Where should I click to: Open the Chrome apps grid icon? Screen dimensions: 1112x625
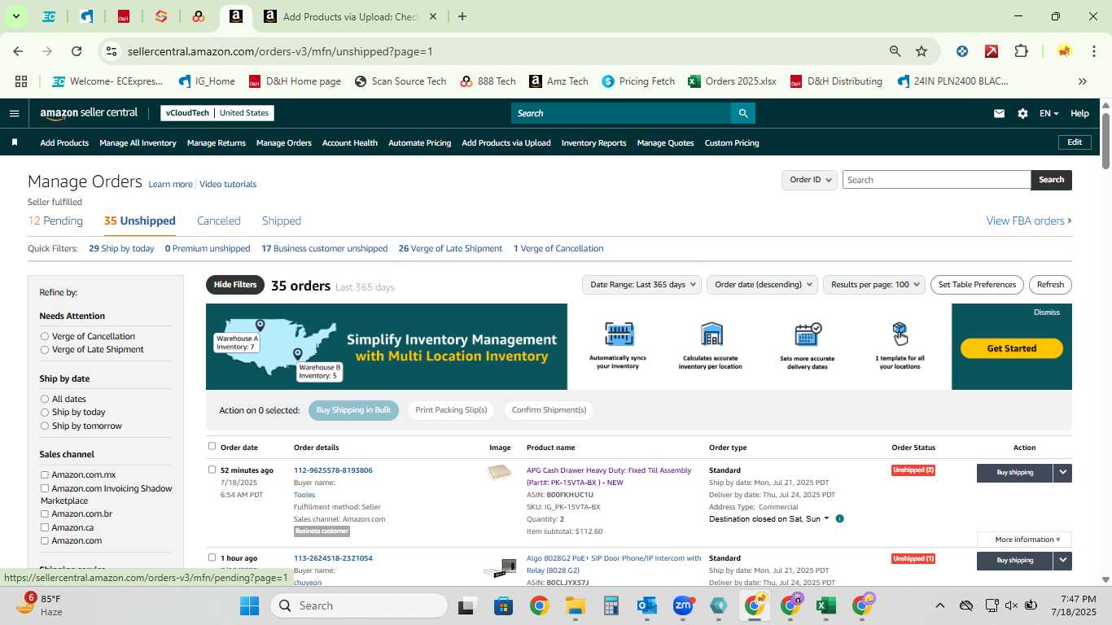[x=21, y=81]
